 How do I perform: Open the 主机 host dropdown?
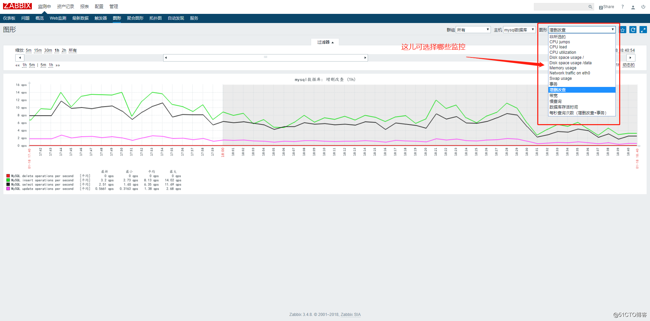point(519,30)
